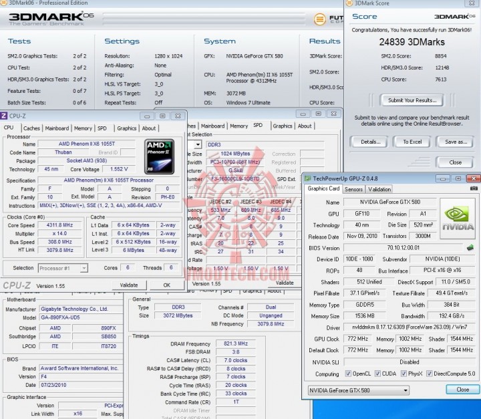Toggle the PhysX checkbox in GPU-Z
Image resolution: width=481 pixels, height=419 pixels.
tap(404, 374)
